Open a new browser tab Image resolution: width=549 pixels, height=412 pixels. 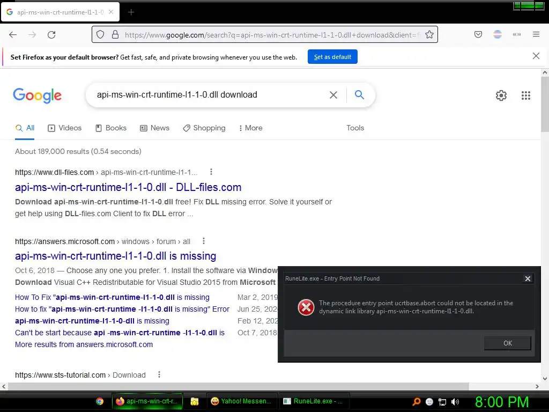coord(131,12)
